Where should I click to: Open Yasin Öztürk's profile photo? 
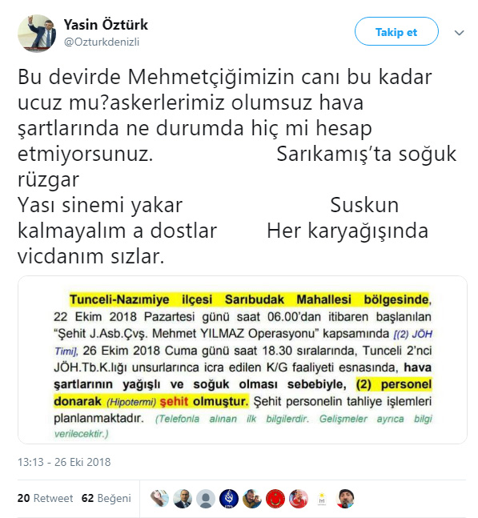point(37,34)
